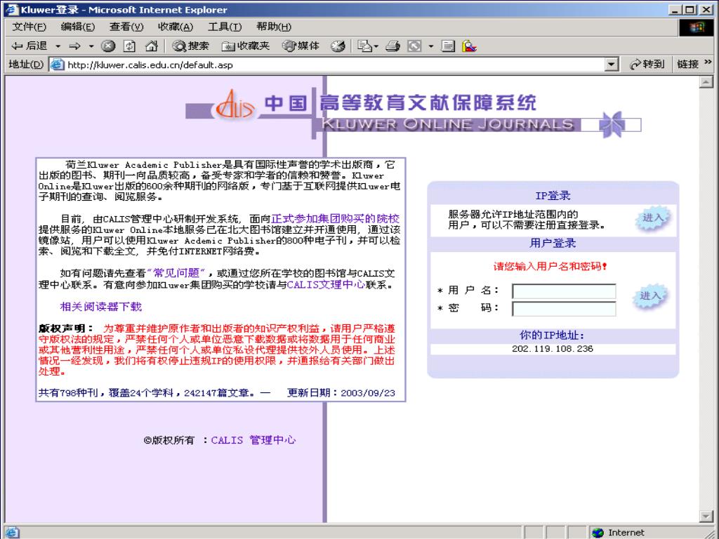Click the CALIS logo in banner
The width and height of the screenshot is (719, 539).
(235, 105)
